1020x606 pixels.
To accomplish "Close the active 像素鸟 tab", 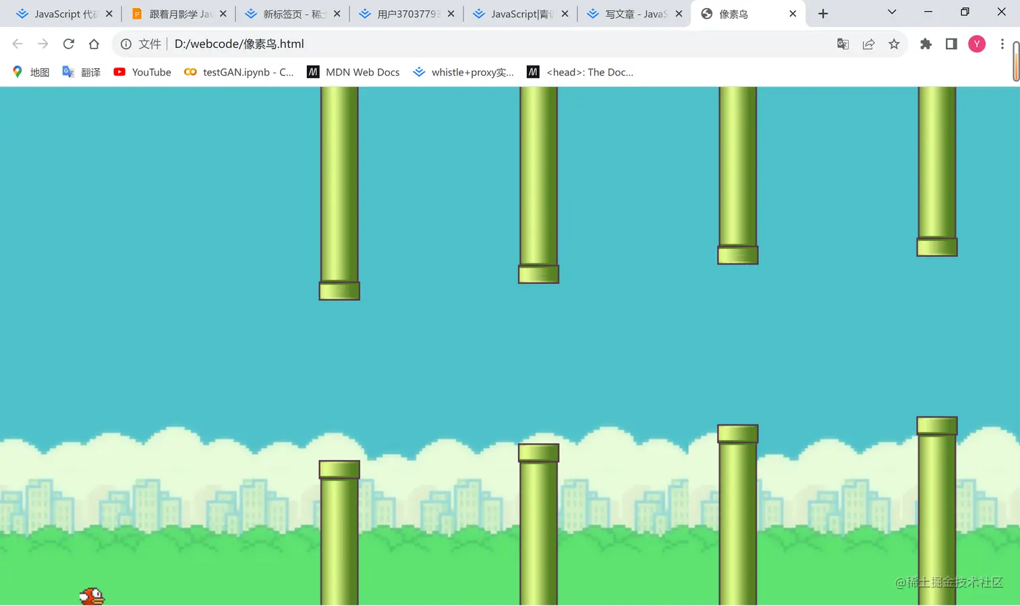I will click(793, 13).
